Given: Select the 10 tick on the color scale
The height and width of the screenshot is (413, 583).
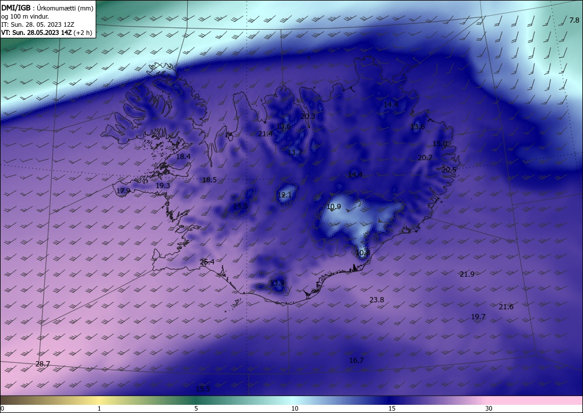Looking at the screenshot, I should pos(294,408).
